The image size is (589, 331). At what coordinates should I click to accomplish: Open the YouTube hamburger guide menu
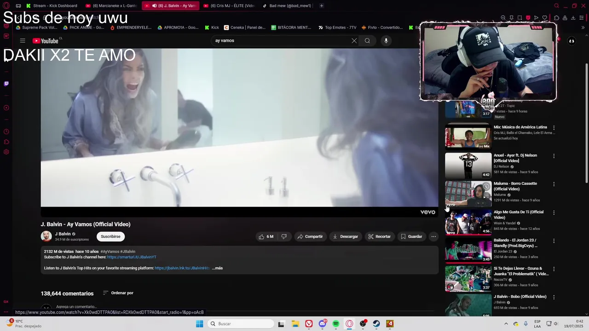tap(23, 40)
